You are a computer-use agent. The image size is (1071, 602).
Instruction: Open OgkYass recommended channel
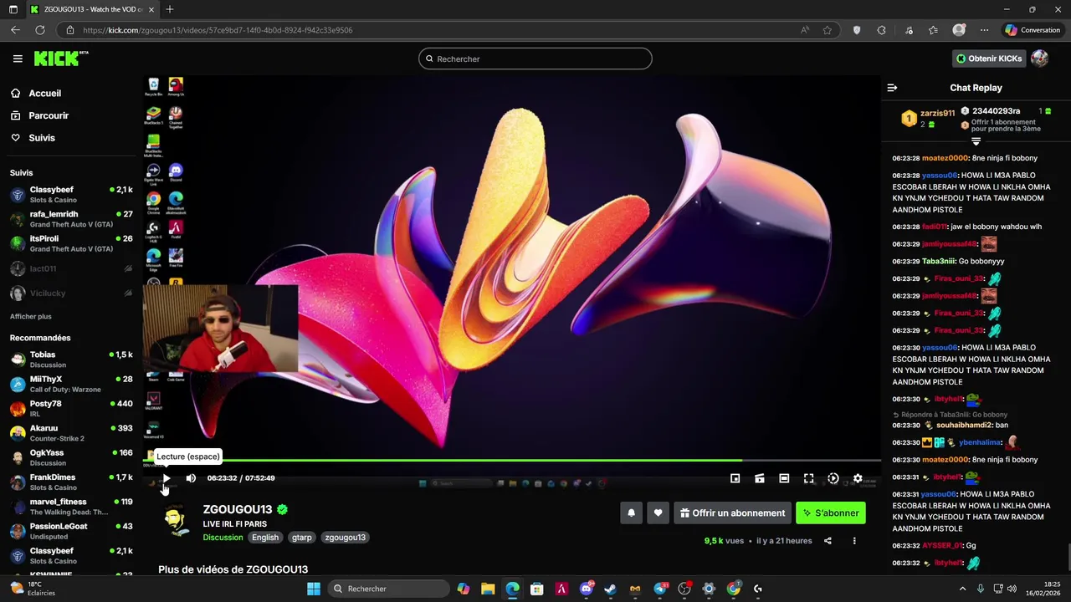[x=71, y=457]
